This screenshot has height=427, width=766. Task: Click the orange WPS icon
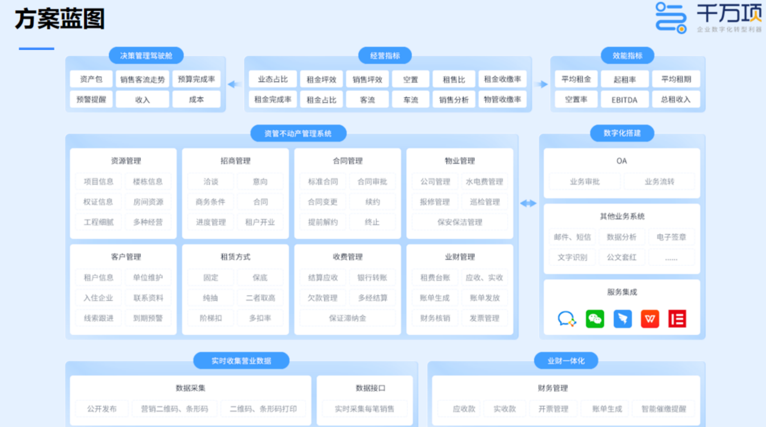650,319
